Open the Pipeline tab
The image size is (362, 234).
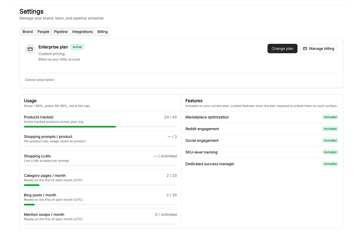tap(61, 32)
